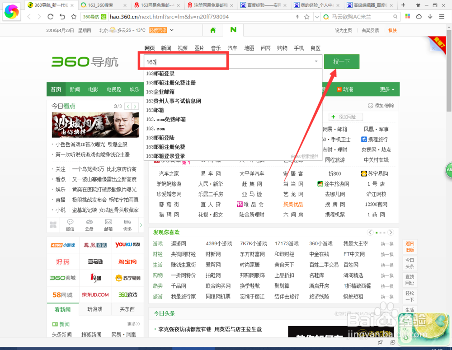Select suggestion 163.com免费邮箱
The image size is (452, 350).
click(166, 119)
